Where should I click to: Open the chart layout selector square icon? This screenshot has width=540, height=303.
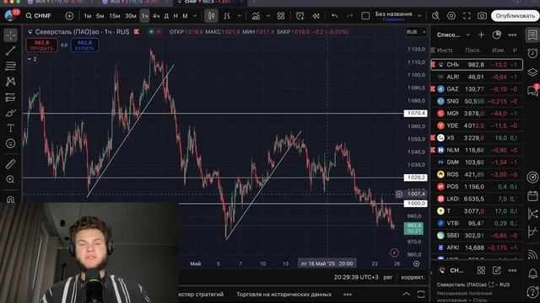coord(365,16)
